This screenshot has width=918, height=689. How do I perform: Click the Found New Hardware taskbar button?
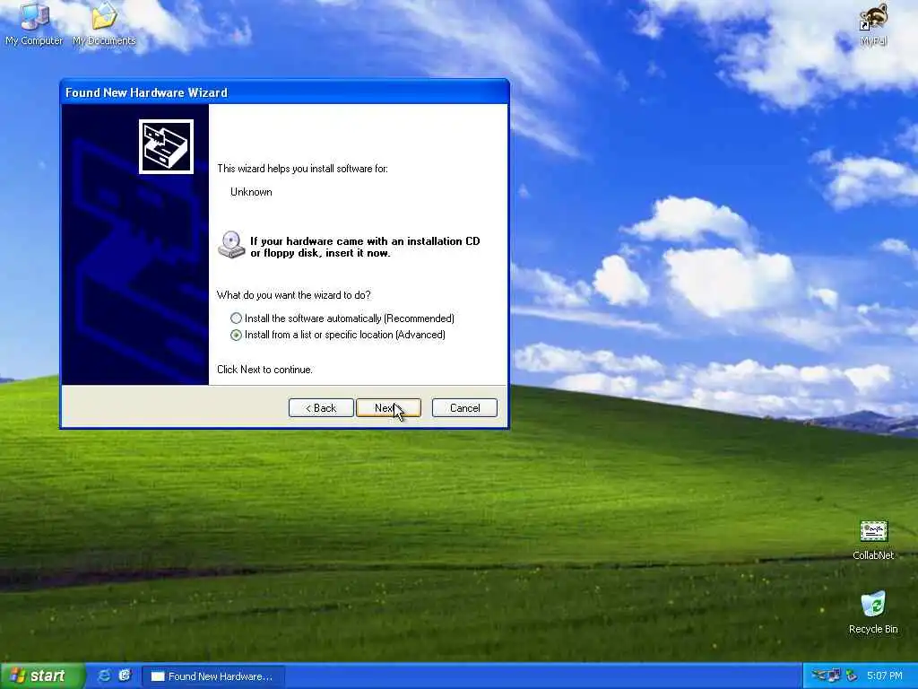pyautogui.click(x=213, y=676)
